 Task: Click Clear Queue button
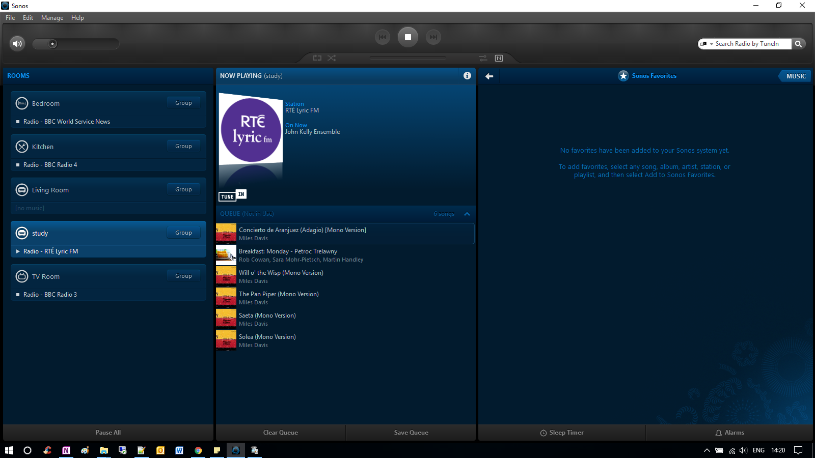tap(281, 433)
